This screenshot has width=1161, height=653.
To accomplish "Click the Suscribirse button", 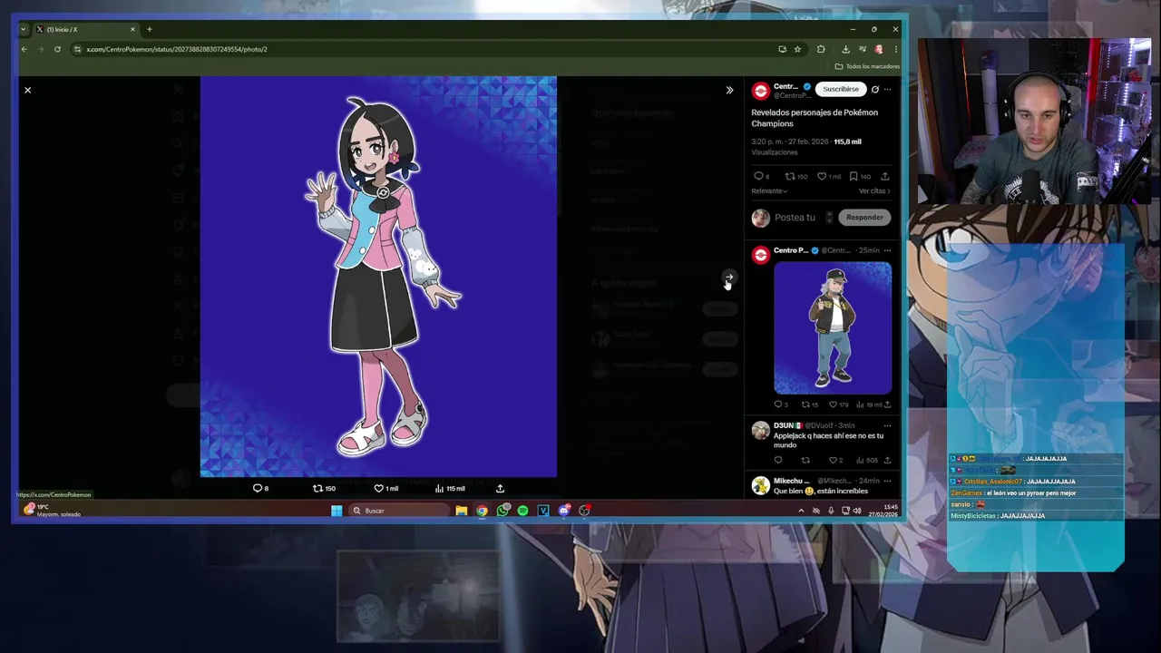I will [840, 89].
